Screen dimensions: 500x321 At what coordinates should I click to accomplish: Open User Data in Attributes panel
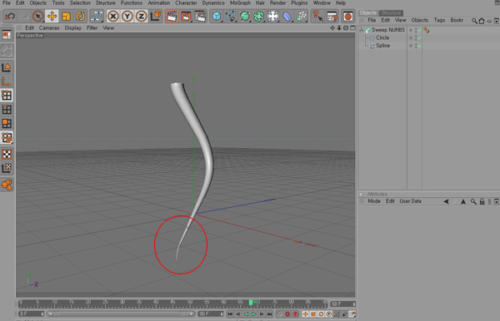(410, 201)
